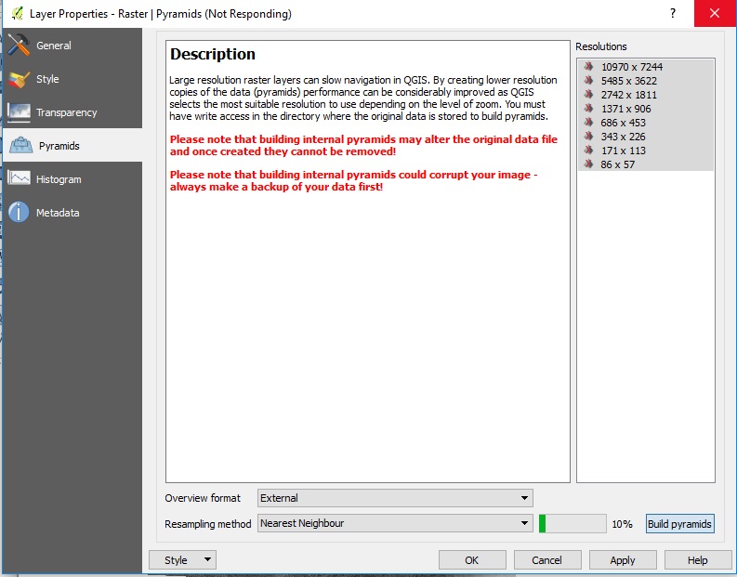Select resolution text 10970 x 7244
Viewport: 737px width, 577px height.
pyautogui.click(x=632, y=67)
